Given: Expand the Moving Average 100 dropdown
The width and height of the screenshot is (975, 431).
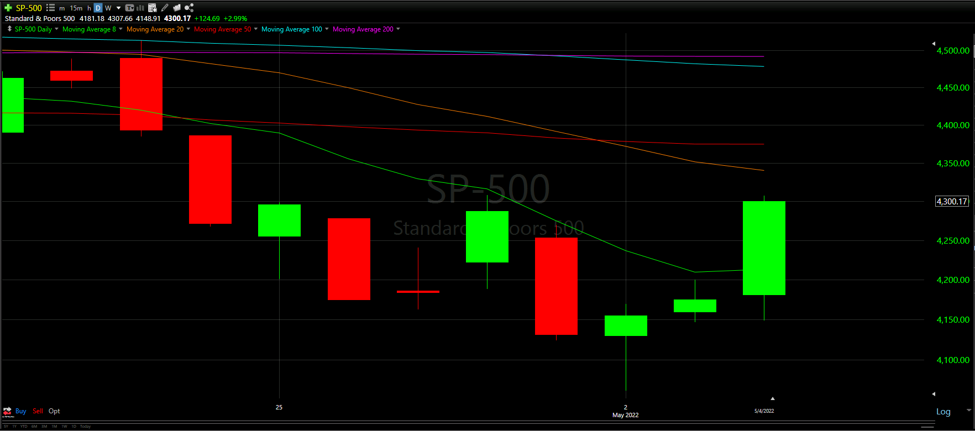Looking at the screenshot, I should click(327, 29).
